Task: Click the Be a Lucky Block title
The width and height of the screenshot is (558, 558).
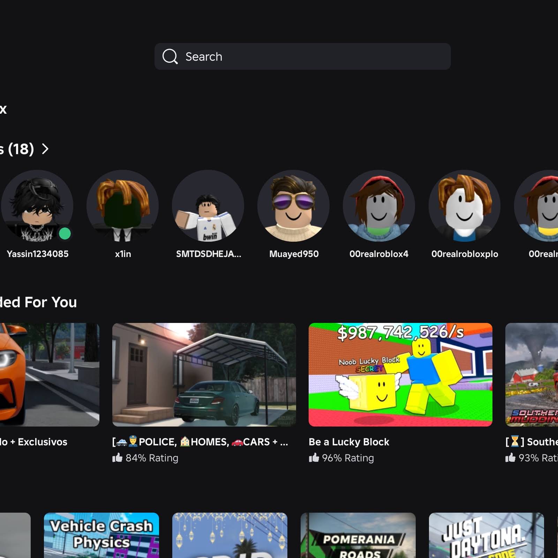Action: (349, 442)
